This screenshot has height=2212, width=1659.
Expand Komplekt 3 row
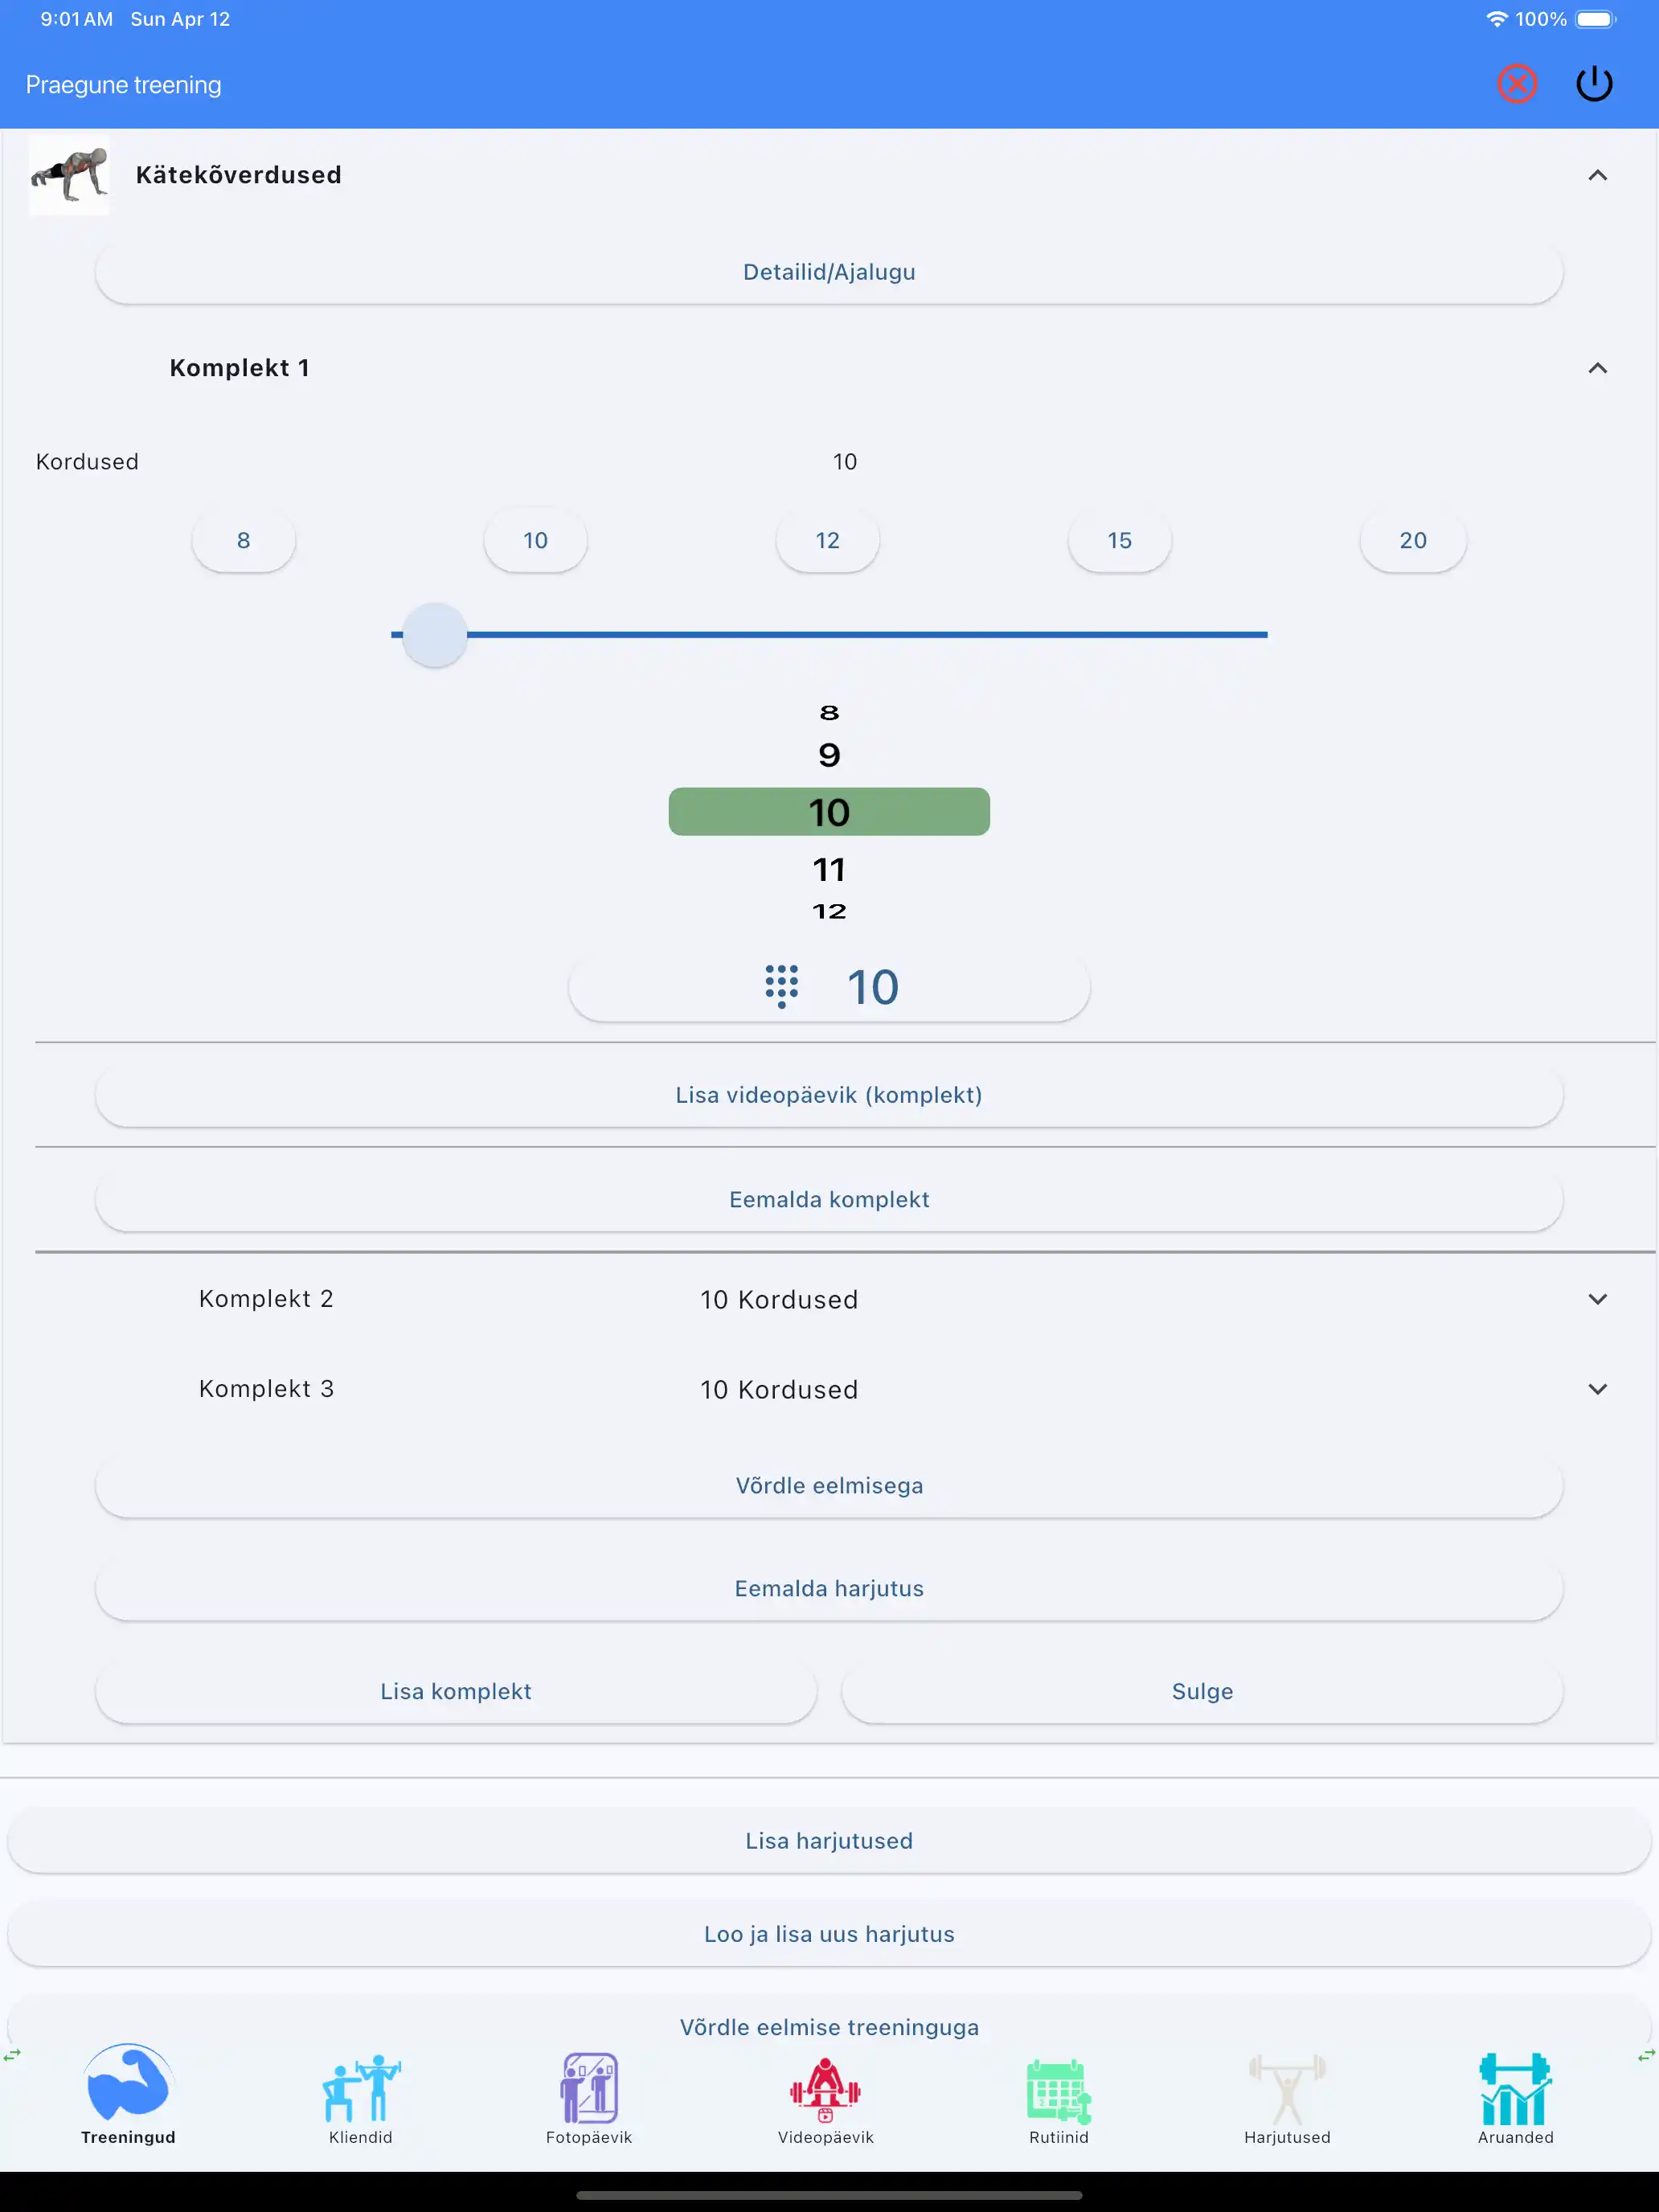point(1597,1389)
